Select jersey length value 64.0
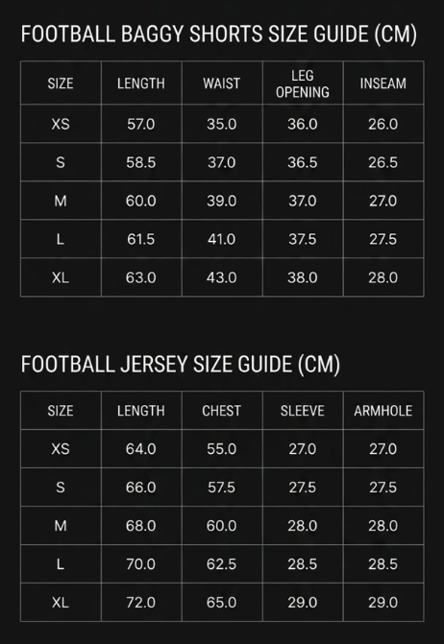444x644 pixels. tap(141, 449)
